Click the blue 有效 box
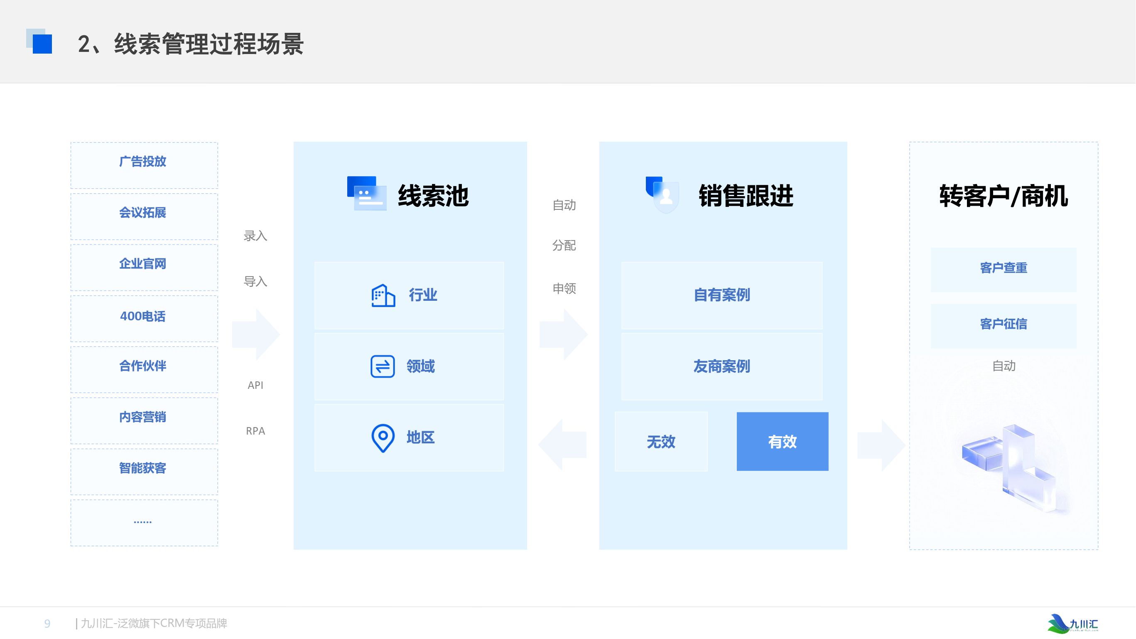The width and height of the screenshot is (1136, 639). coord(782,441)
